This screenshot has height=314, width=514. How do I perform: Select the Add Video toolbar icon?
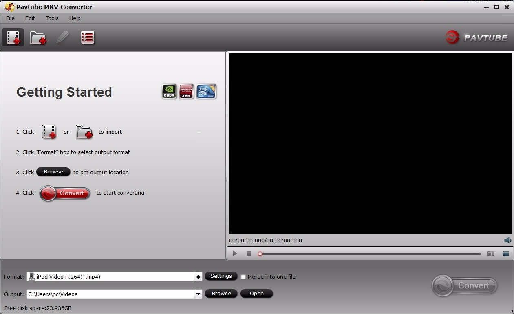(13, 37)
